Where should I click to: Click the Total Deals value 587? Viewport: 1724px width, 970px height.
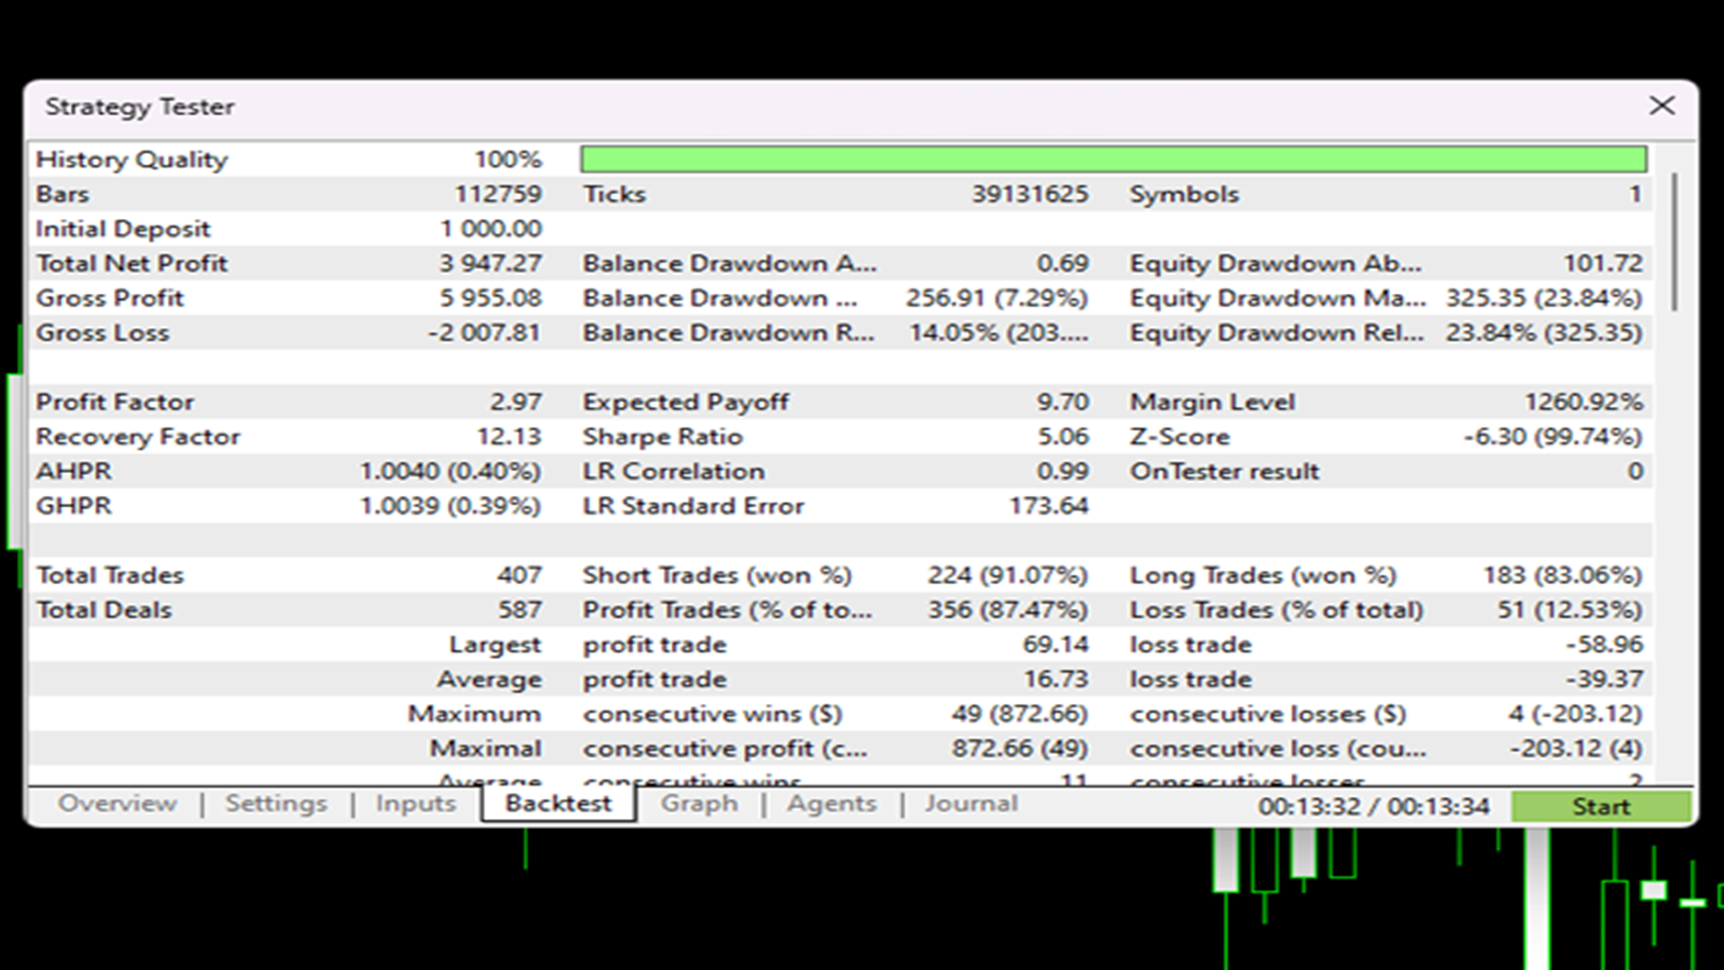520,610
